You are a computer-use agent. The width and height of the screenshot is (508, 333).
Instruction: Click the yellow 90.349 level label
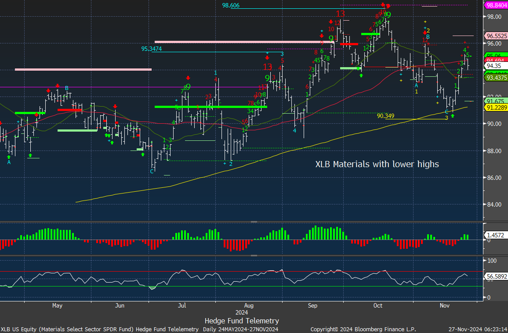point(386,116)
